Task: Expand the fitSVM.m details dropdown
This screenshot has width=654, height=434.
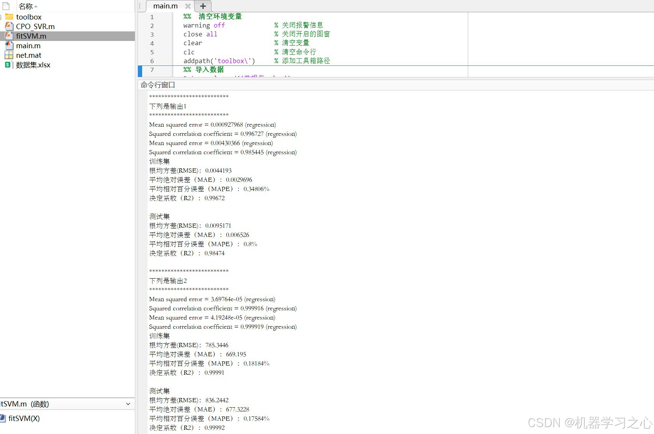Action: (x=128, y=404)
